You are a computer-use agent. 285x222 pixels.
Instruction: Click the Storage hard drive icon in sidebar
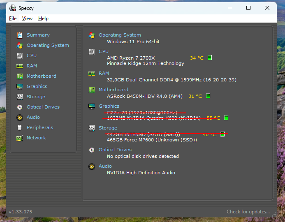pos(20,97)
